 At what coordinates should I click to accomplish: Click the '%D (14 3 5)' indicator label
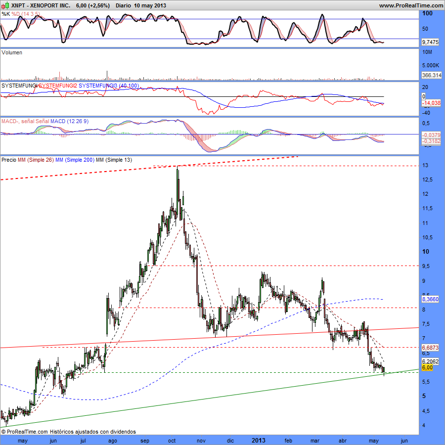[x=26, y=14]
